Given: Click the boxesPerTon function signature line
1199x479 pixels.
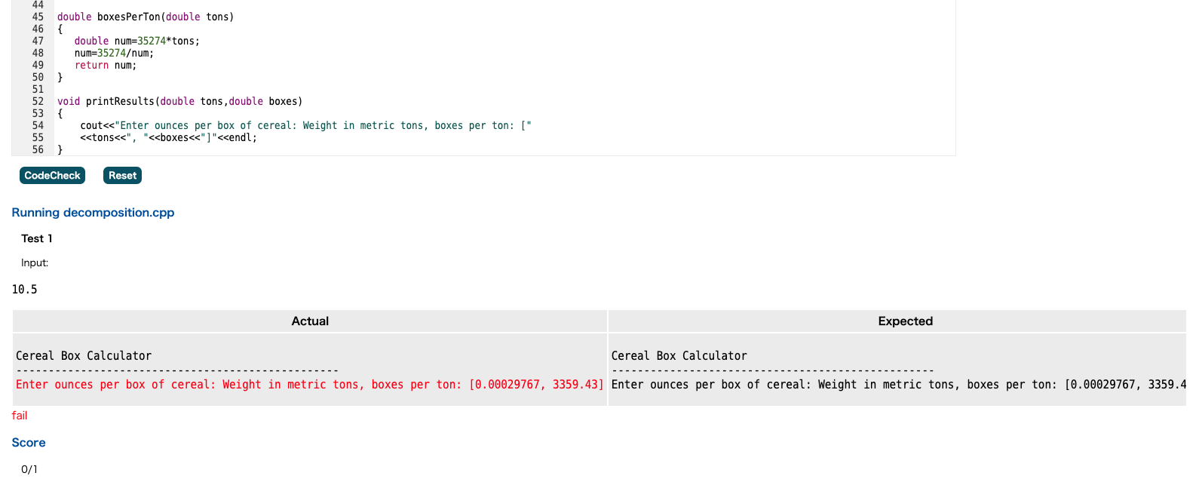Looking at the screenshot, I should pyautogui.click(x=146, y=17).
